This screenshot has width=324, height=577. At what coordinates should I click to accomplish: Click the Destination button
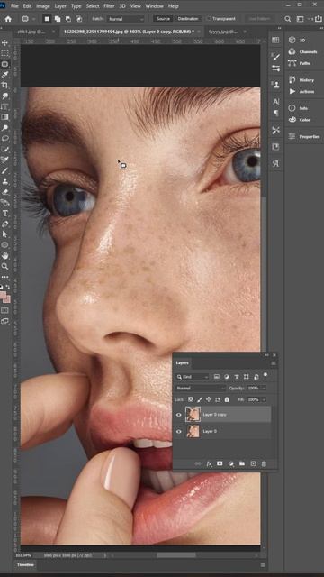(188, 19)
